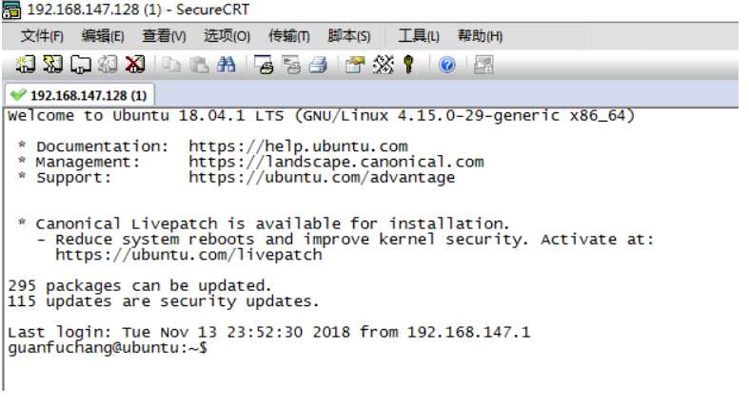Open Find with the binoculars icon
This screenshot has height=407, width=749.
coord(226,66)
